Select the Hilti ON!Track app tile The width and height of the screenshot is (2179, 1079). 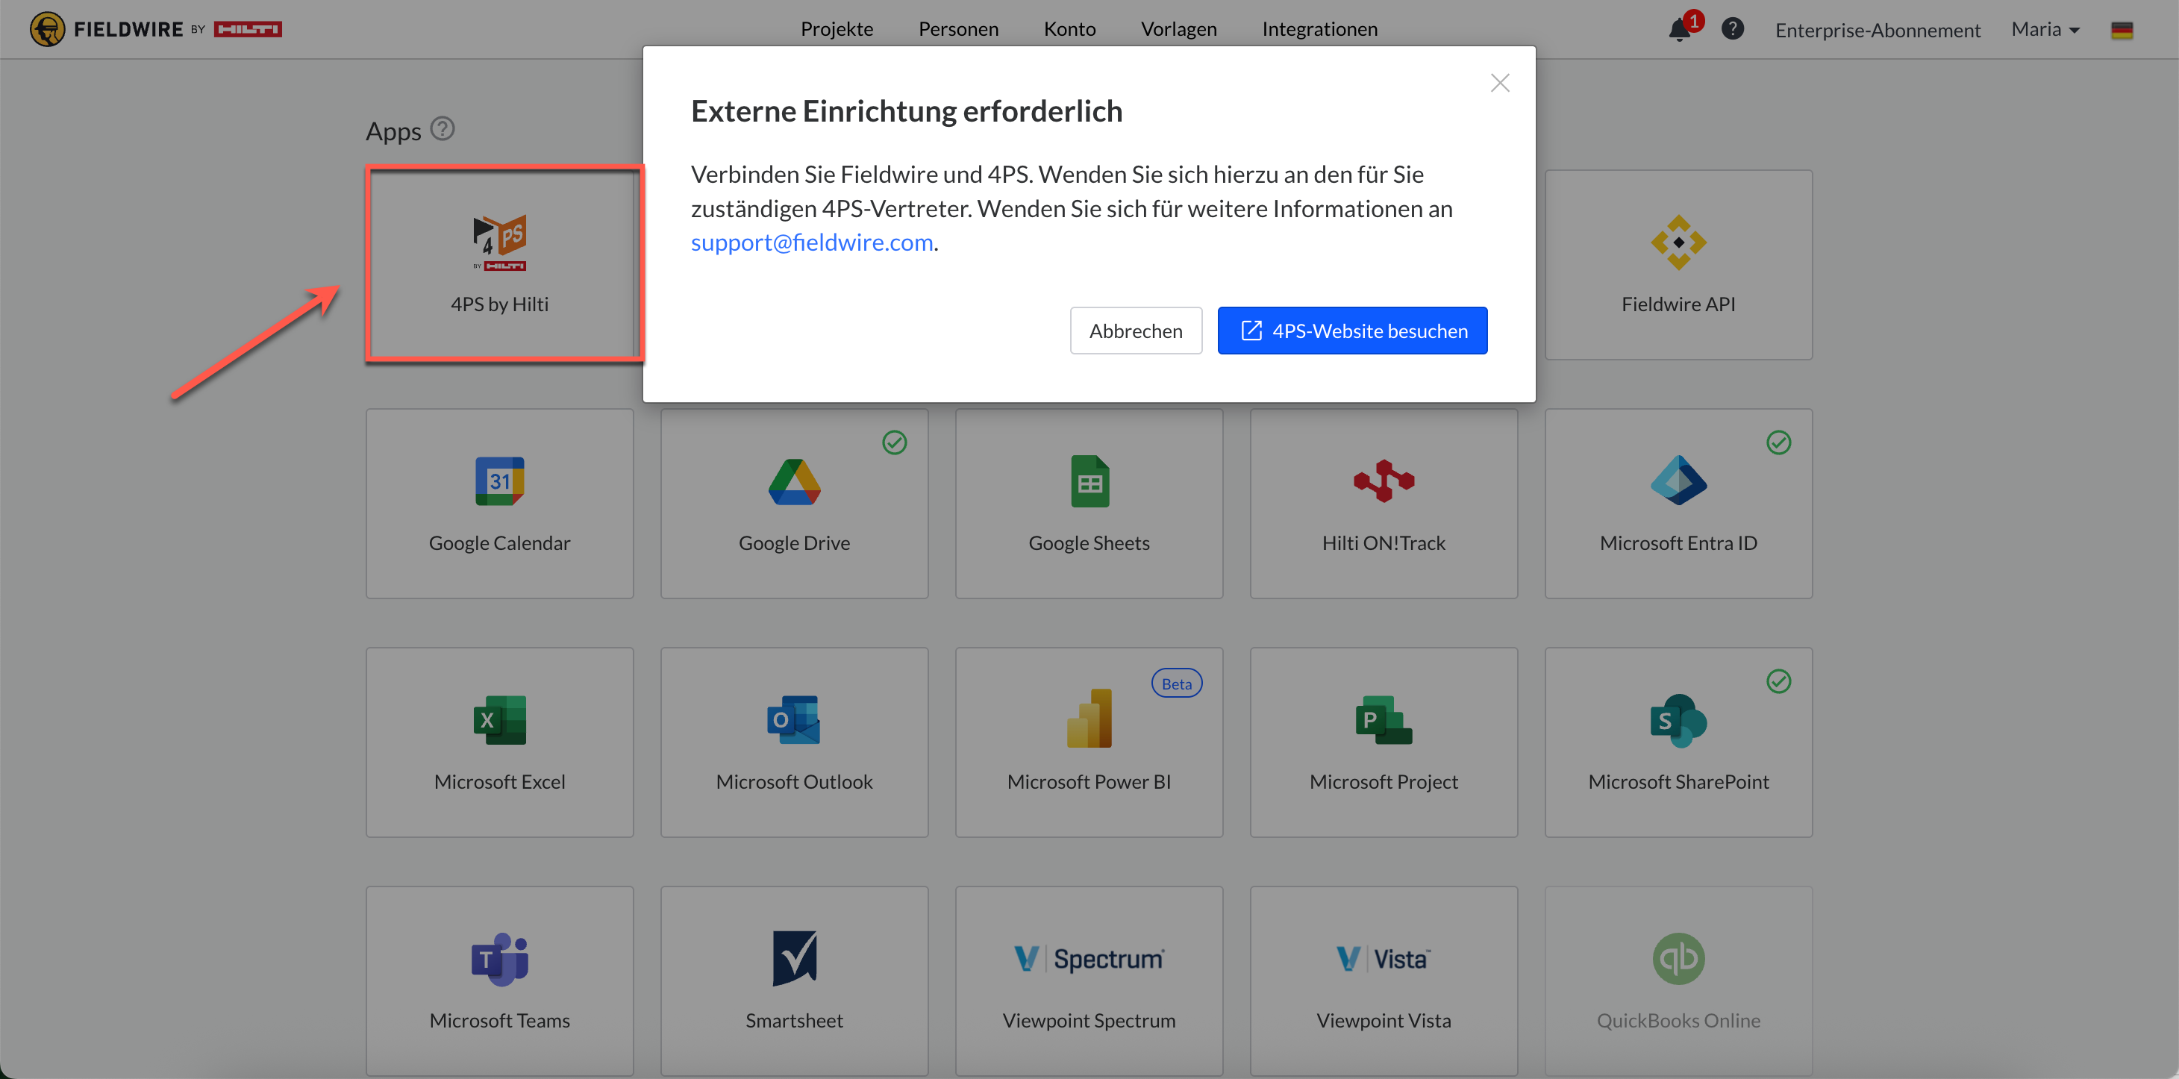pos(1383,504)
